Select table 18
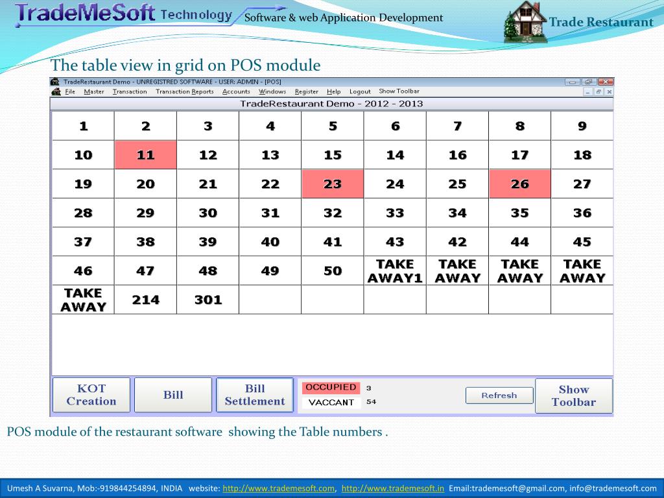The image size is (664, 498). tap(582, 155)
